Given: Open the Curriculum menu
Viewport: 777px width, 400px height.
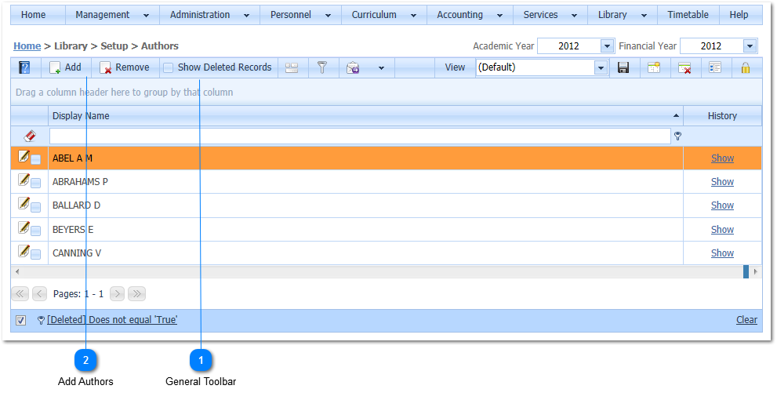Looking at the screenshot, I should (x=383, y=15).
